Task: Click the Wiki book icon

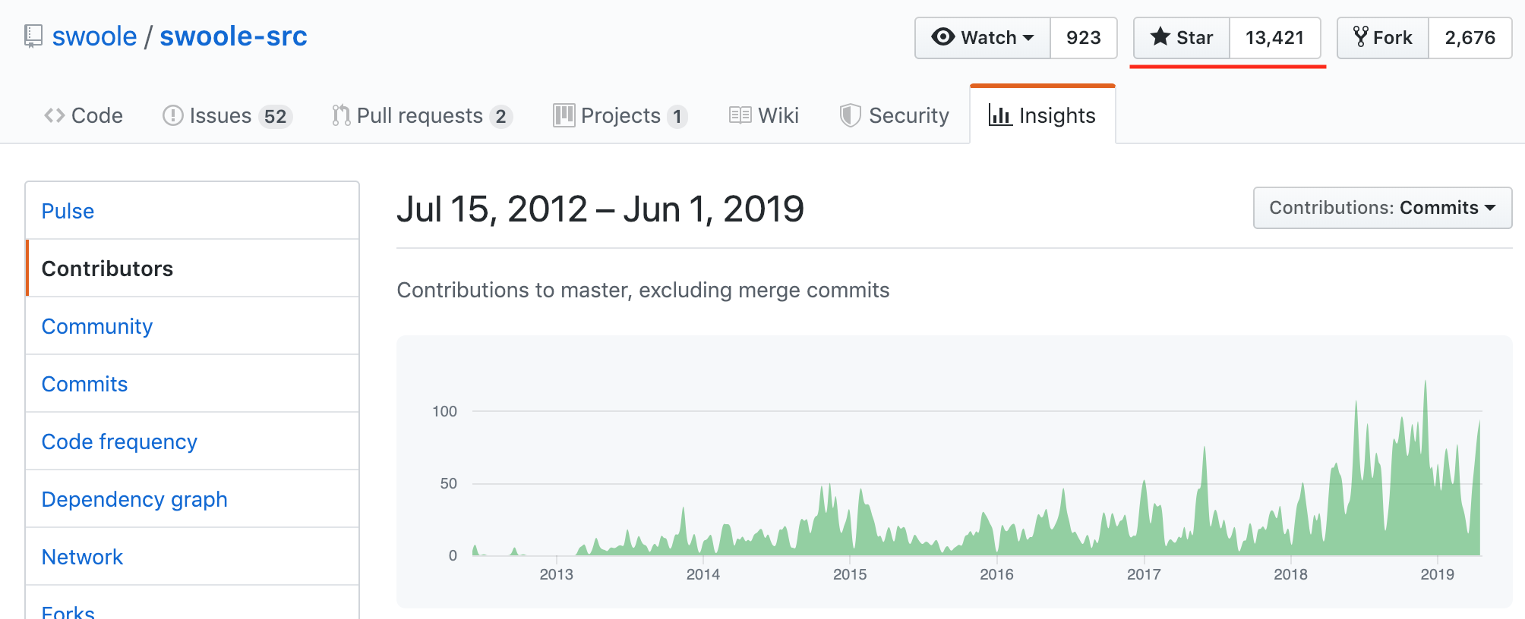Action: 740,115
